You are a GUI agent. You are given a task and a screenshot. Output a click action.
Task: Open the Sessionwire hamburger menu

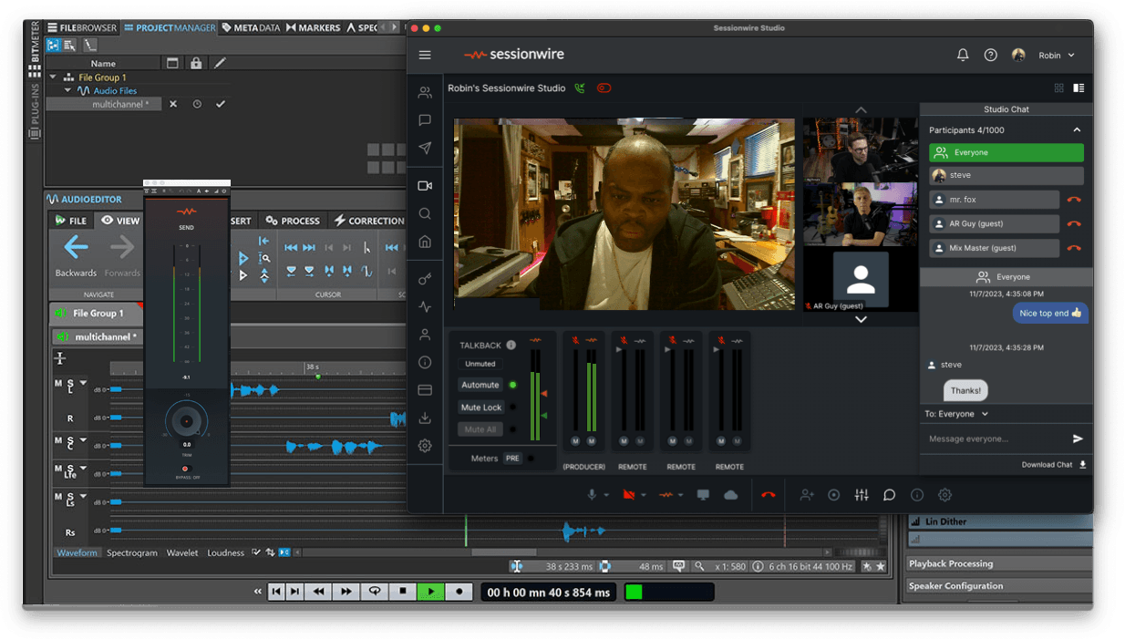425,55
